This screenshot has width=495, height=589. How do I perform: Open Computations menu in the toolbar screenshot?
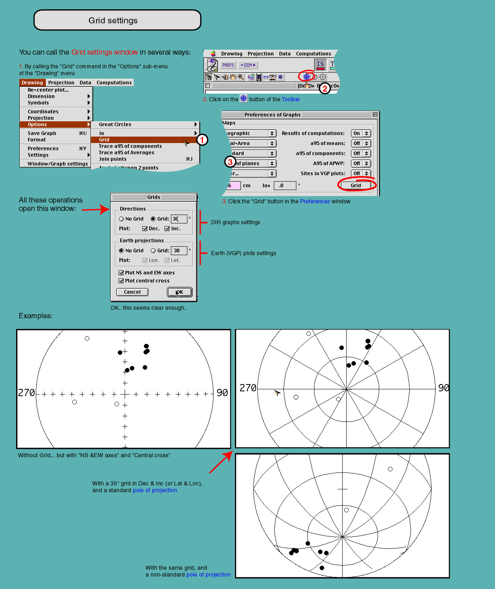pyautogui.click(x=313, y=54)
